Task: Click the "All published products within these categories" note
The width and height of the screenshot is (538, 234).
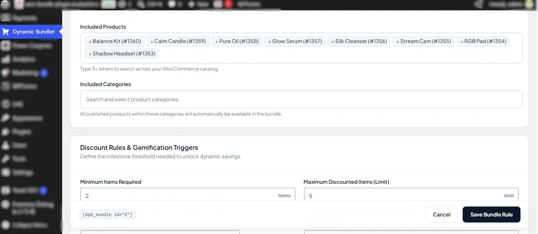Action: click(181, 114)
